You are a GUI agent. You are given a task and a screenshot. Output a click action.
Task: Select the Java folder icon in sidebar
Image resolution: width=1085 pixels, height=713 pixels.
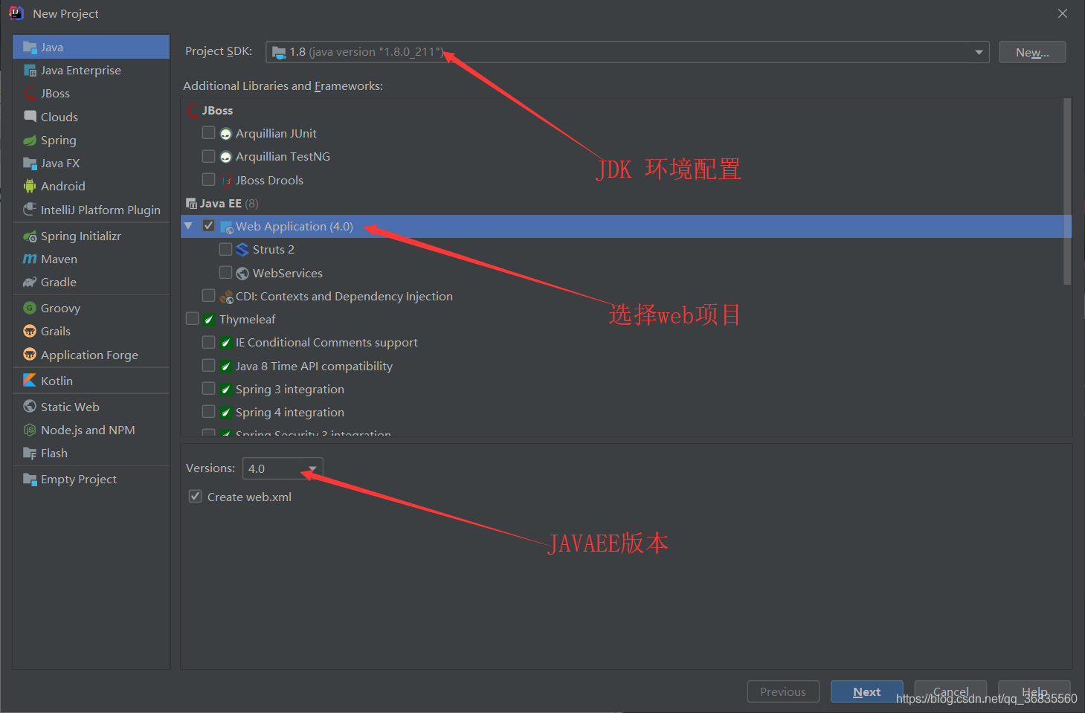pyautogui.click(x=30, y=48)
